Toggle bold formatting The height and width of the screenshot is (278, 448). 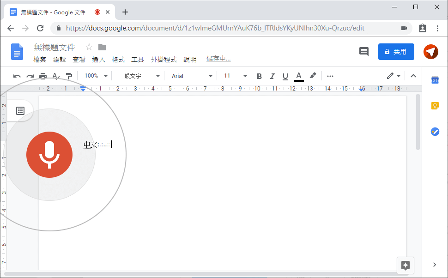pos(259,76)
